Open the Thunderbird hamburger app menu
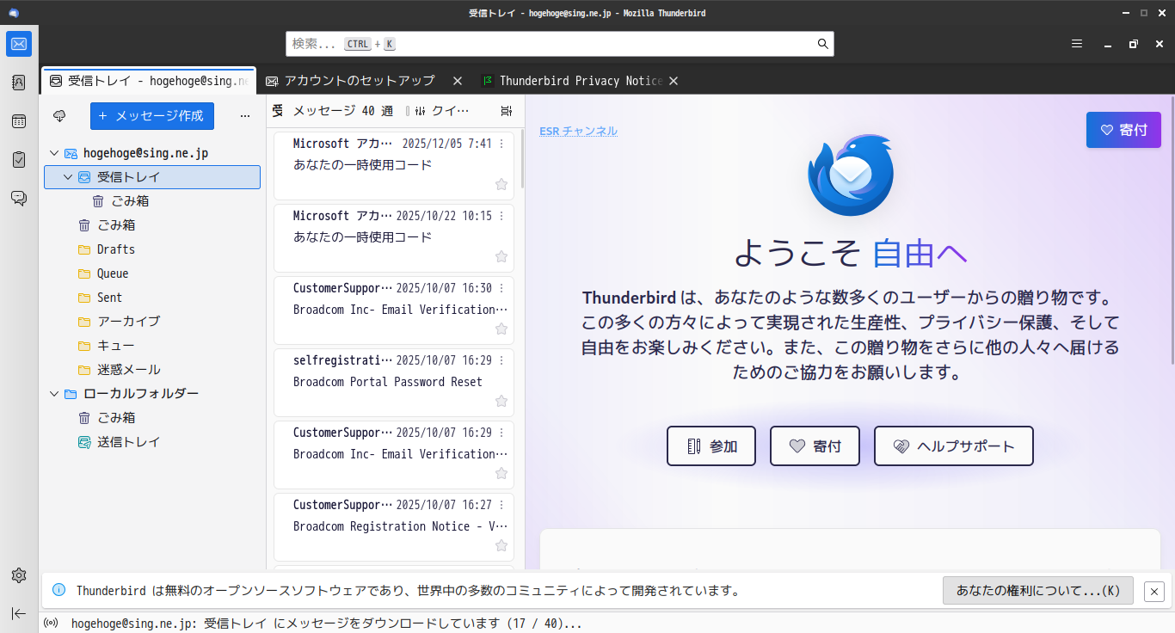 [1077, 44]
